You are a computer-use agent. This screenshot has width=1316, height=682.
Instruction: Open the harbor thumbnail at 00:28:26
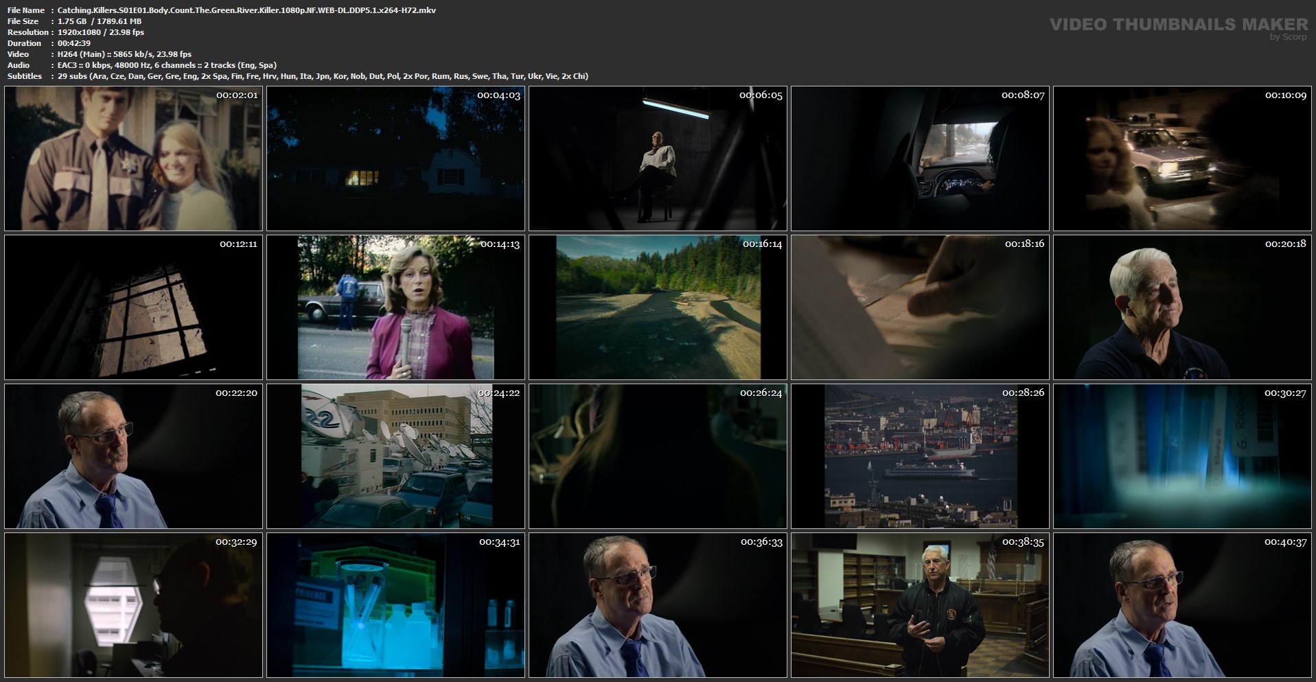coord(920,456)
